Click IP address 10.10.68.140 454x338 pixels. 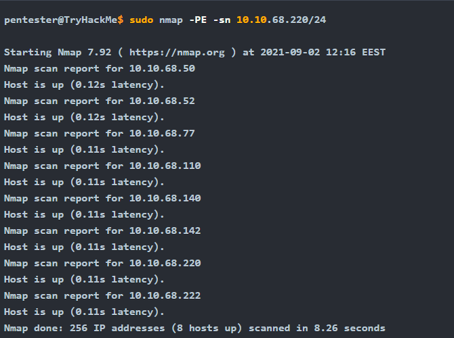(165, 198)
